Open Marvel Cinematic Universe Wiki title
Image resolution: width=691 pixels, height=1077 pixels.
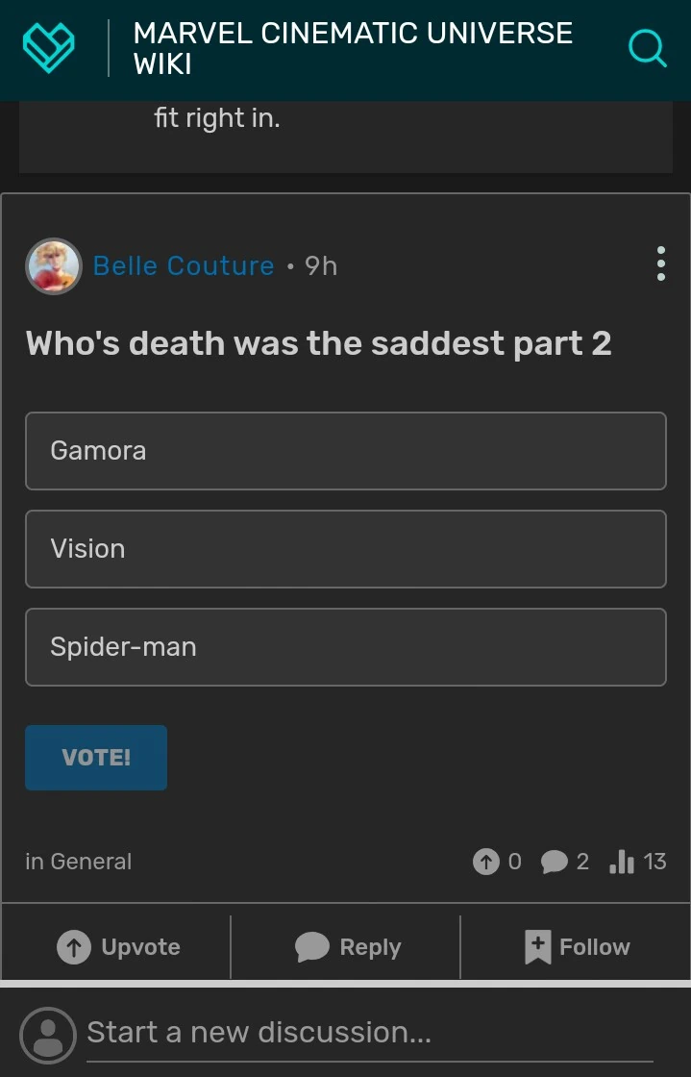[352, 48]
